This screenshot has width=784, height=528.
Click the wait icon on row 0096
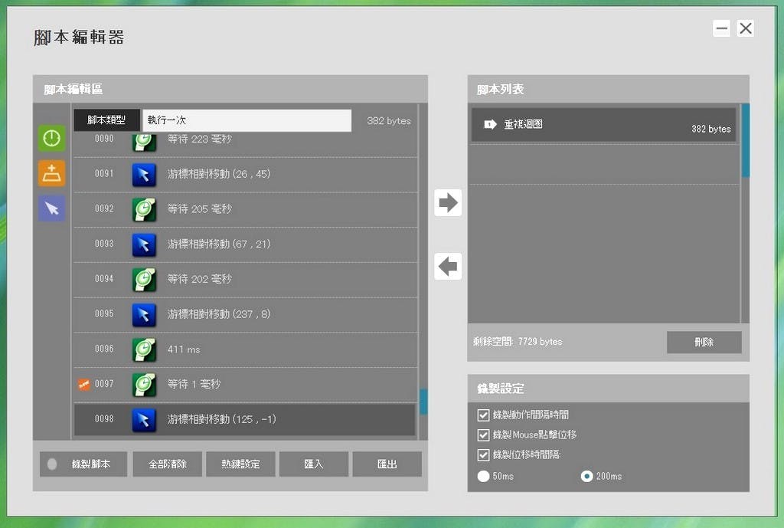(144, 350)
